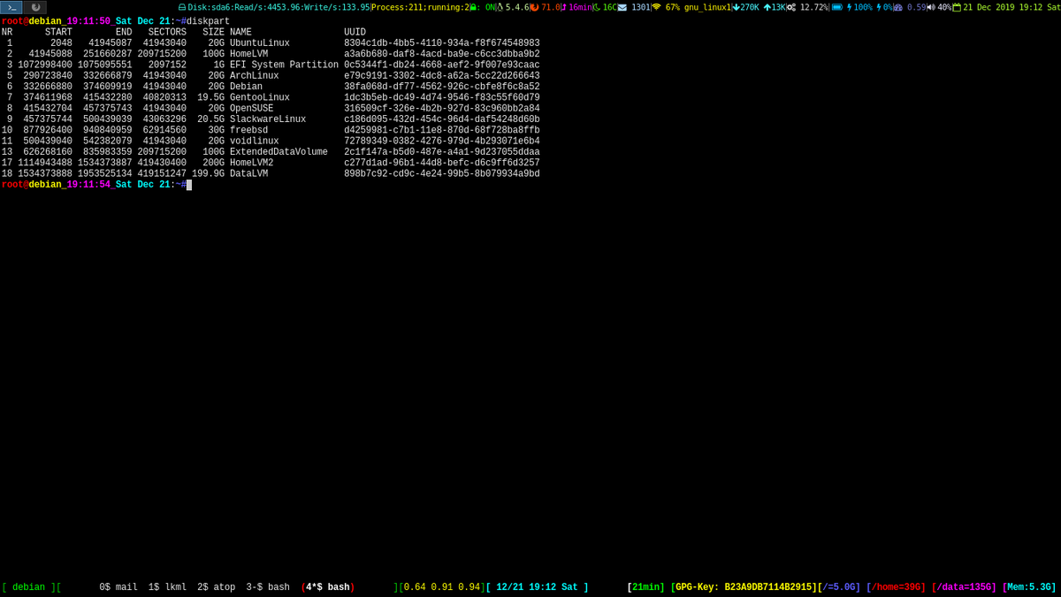This screenshot has width=1061, height=597.
Task: Click the volume speaker icon
Action: pos(931,7)
